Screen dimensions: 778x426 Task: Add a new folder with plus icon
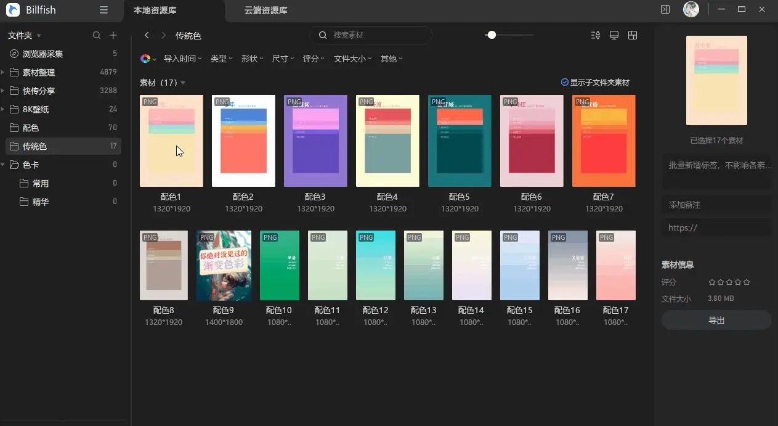(x=113, y=36)
